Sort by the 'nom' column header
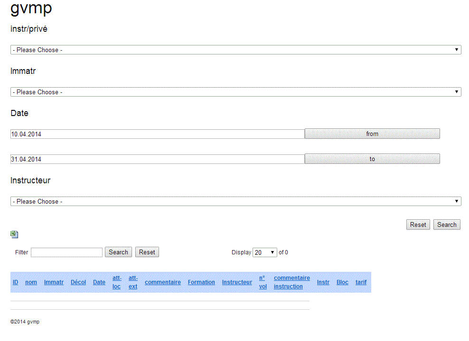The height and width of the screenshot is (341, 469). click(x=31, y=282)
